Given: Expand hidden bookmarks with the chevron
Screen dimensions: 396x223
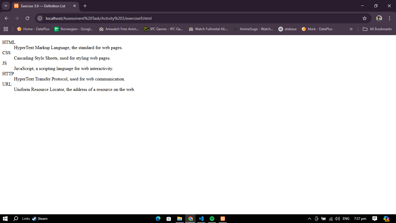Looking at the screenshot, I should click(351, 29).
